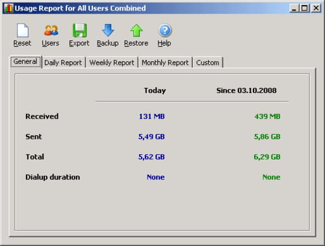Click the Dialup duration row label

(x=53, y=177)
